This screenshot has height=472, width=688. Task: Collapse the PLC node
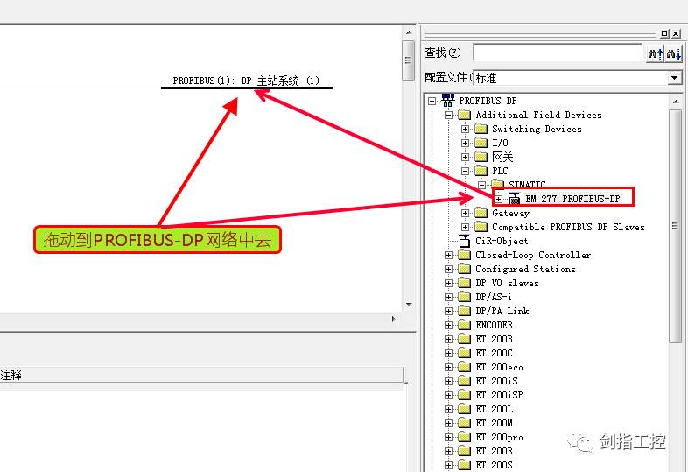point(465,171)
